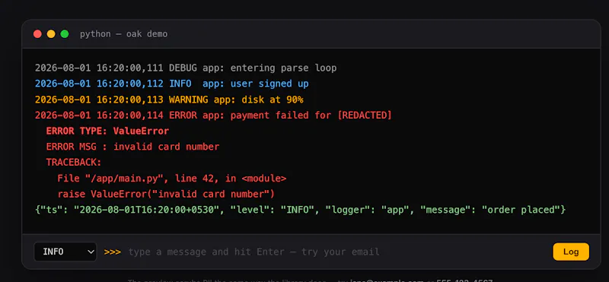Click the "ERROR MSG : invalid card number" line
This screenshot has height=282, width=609.
(x=132, y=147)
